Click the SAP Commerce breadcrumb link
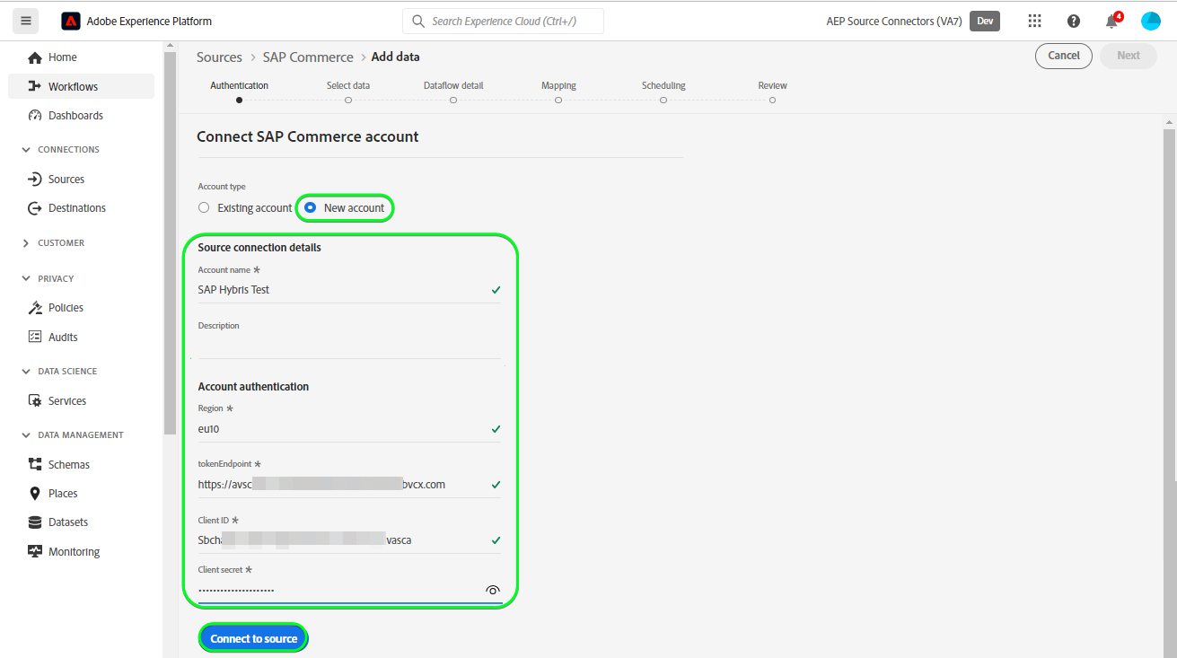The width and height of the screenshot is (1177, 658). (x=308, y=57)
